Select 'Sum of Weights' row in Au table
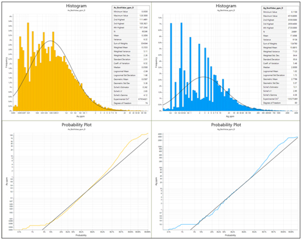The height and width of the screenshot is (240, 302). [131, 43]
